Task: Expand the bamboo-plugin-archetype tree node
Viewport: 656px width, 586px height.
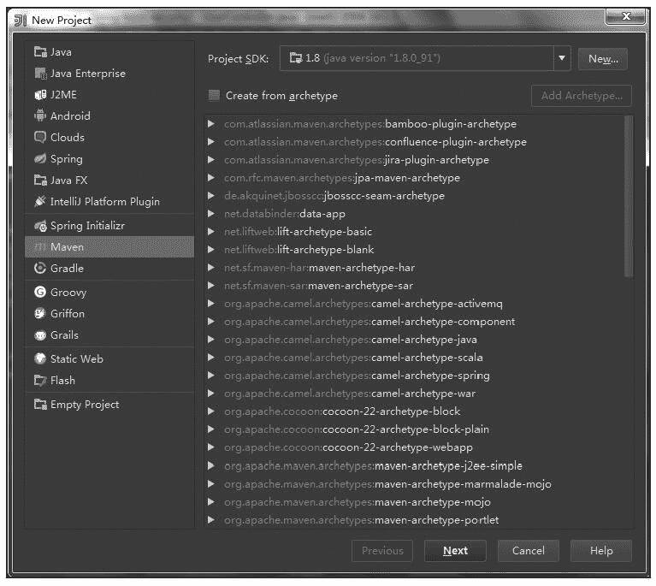Action: (211, 124)
